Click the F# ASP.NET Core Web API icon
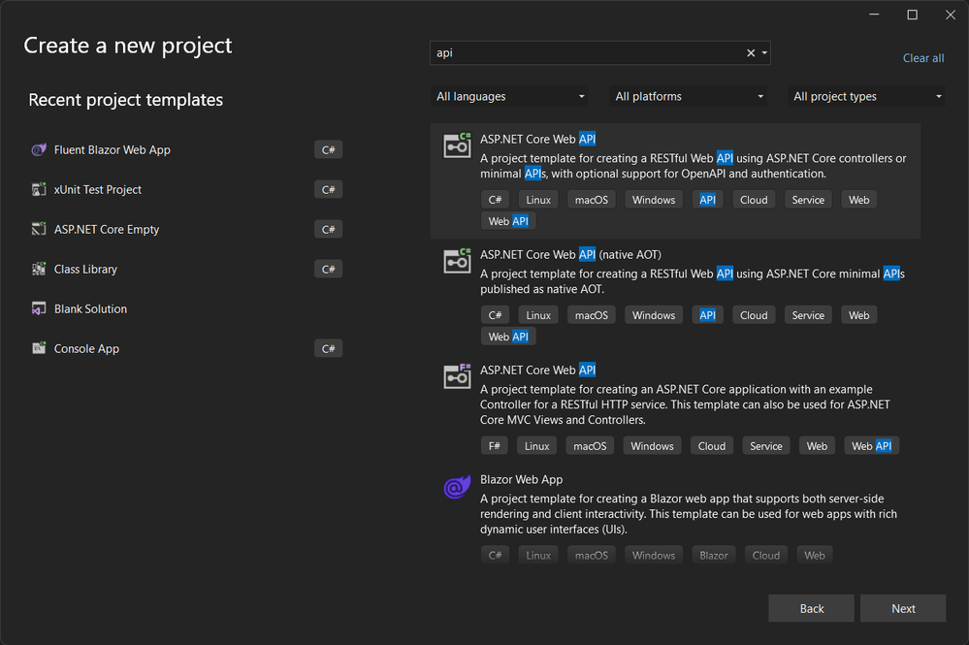The height and width of the screenshot is (645, 969). [x=457, y=376]
